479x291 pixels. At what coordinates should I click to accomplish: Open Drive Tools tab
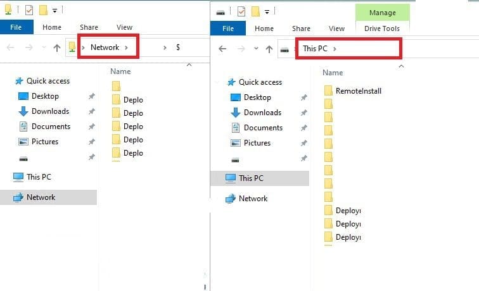tap(382, 28)
